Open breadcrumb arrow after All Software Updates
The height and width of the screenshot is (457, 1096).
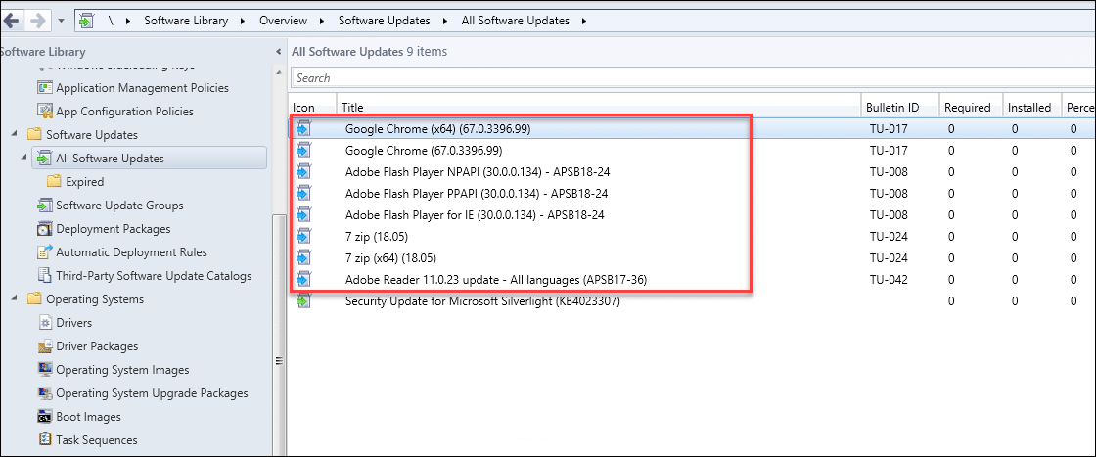(x=583, y=21)
